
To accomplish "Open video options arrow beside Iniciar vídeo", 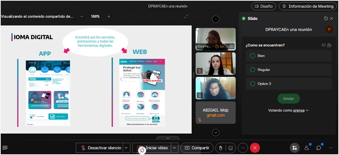I will coord(174,148).
